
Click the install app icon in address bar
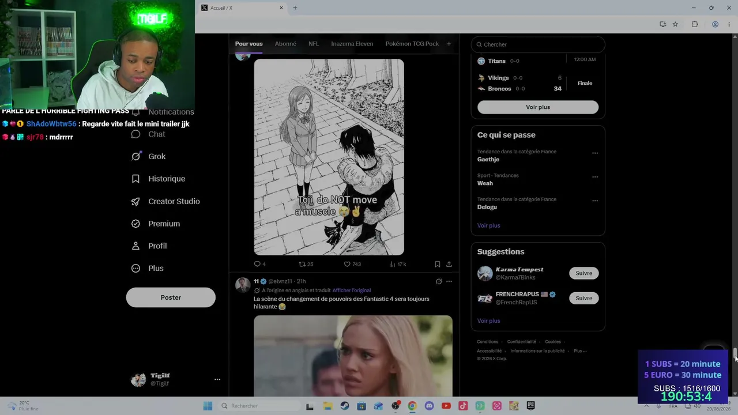click(663, 24)
